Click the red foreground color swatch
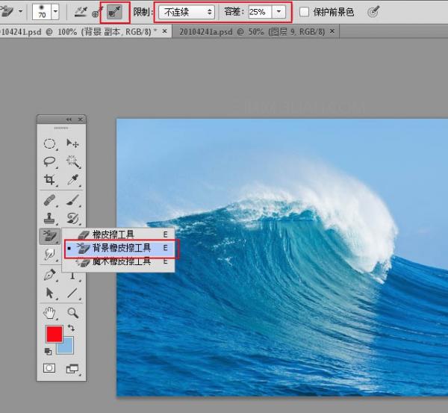 coord(55,334)
